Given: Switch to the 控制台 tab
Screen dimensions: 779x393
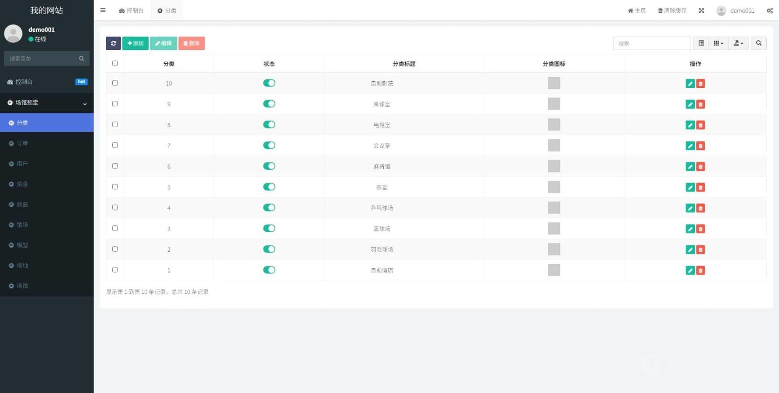Looking at the screenshot, I should pyautogui.click(x=131, y=10).
